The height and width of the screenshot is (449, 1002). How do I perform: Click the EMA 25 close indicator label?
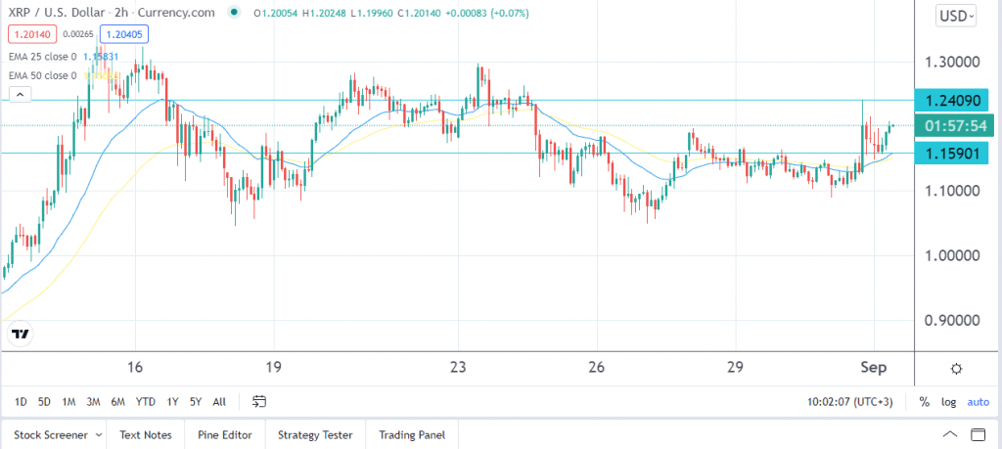point(43,56)
